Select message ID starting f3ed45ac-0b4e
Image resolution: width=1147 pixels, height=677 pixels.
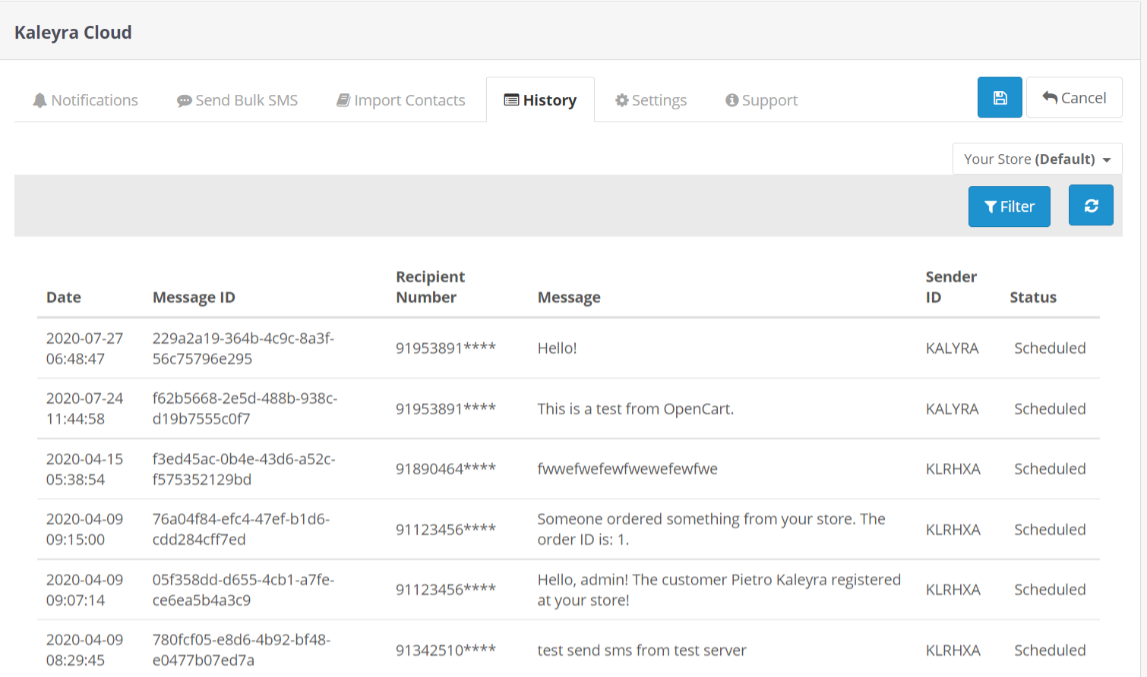coord(244,469)
